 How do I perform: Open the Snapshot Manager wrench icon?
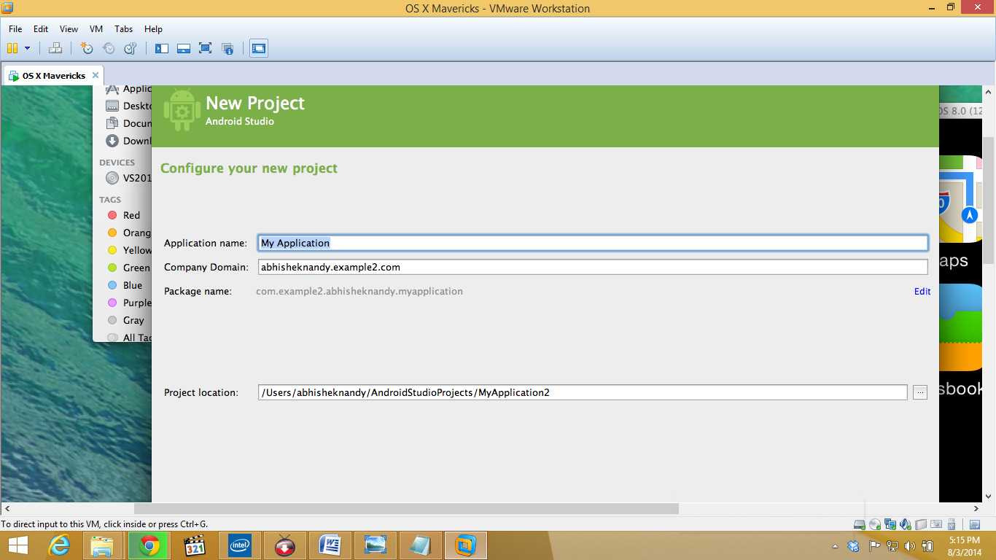click(131, 48)
